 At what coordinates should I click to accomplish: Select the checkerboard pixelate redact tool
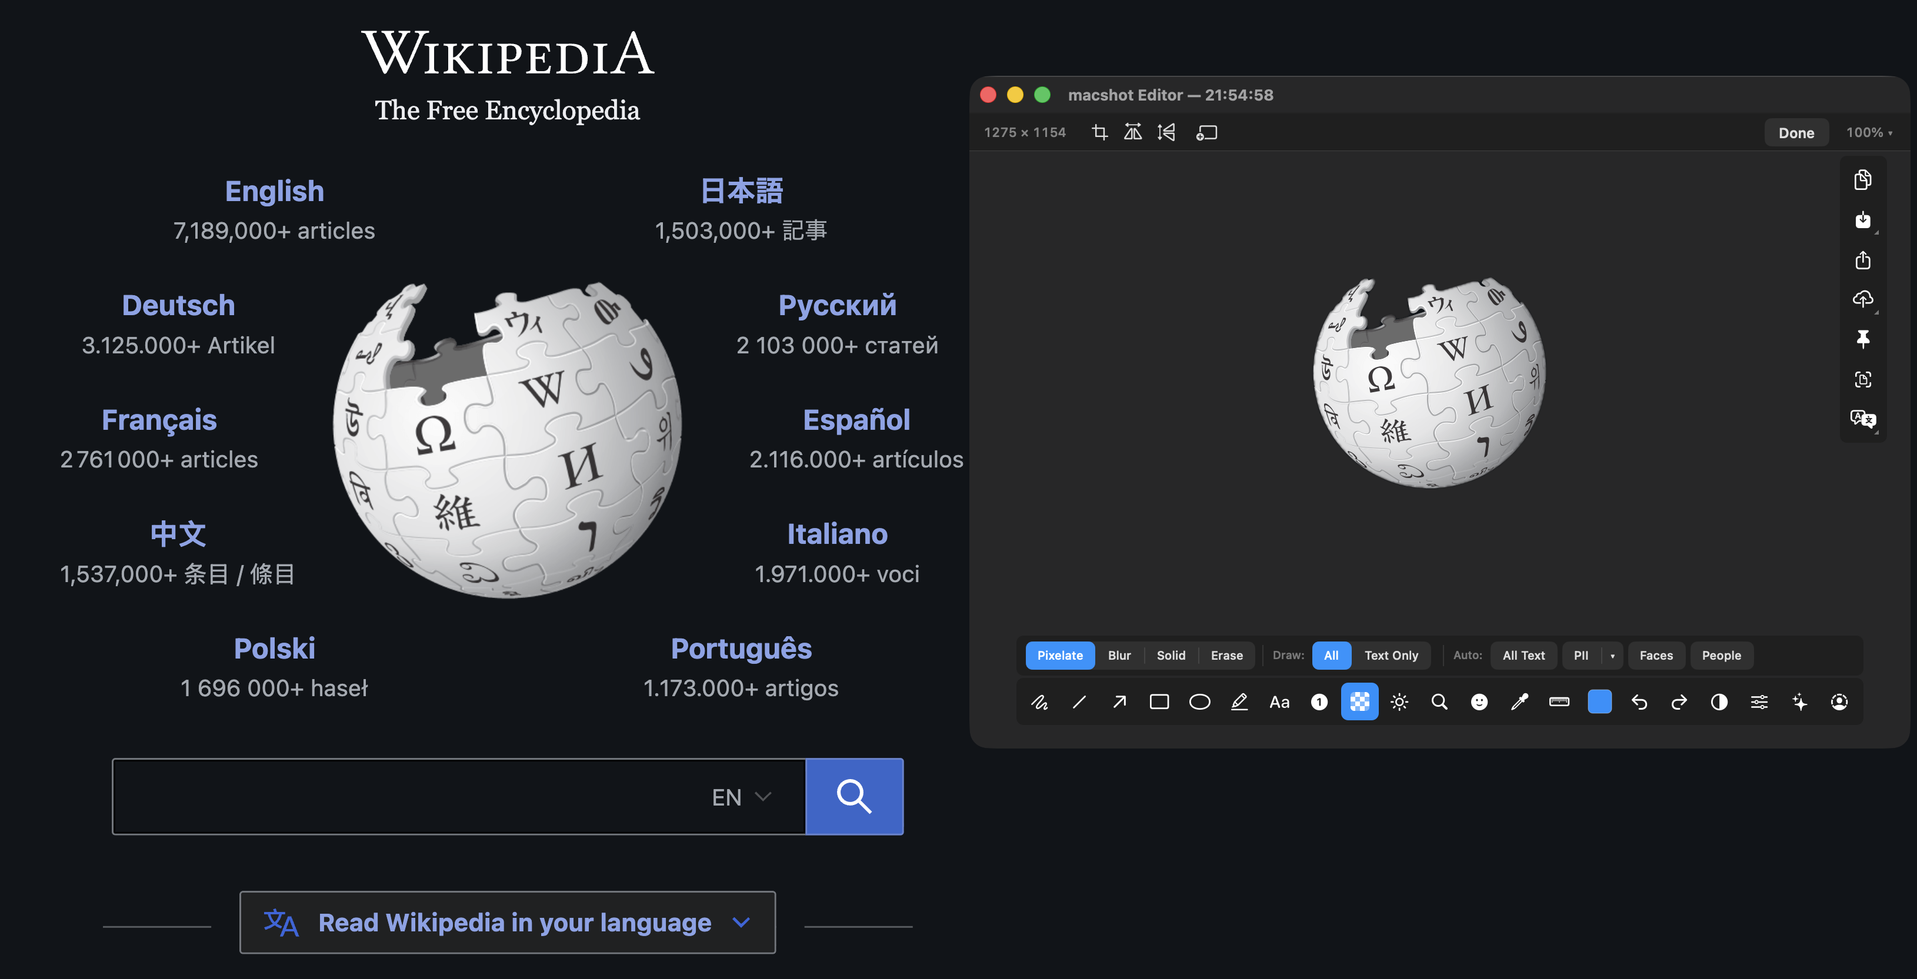pos(1359,702)
